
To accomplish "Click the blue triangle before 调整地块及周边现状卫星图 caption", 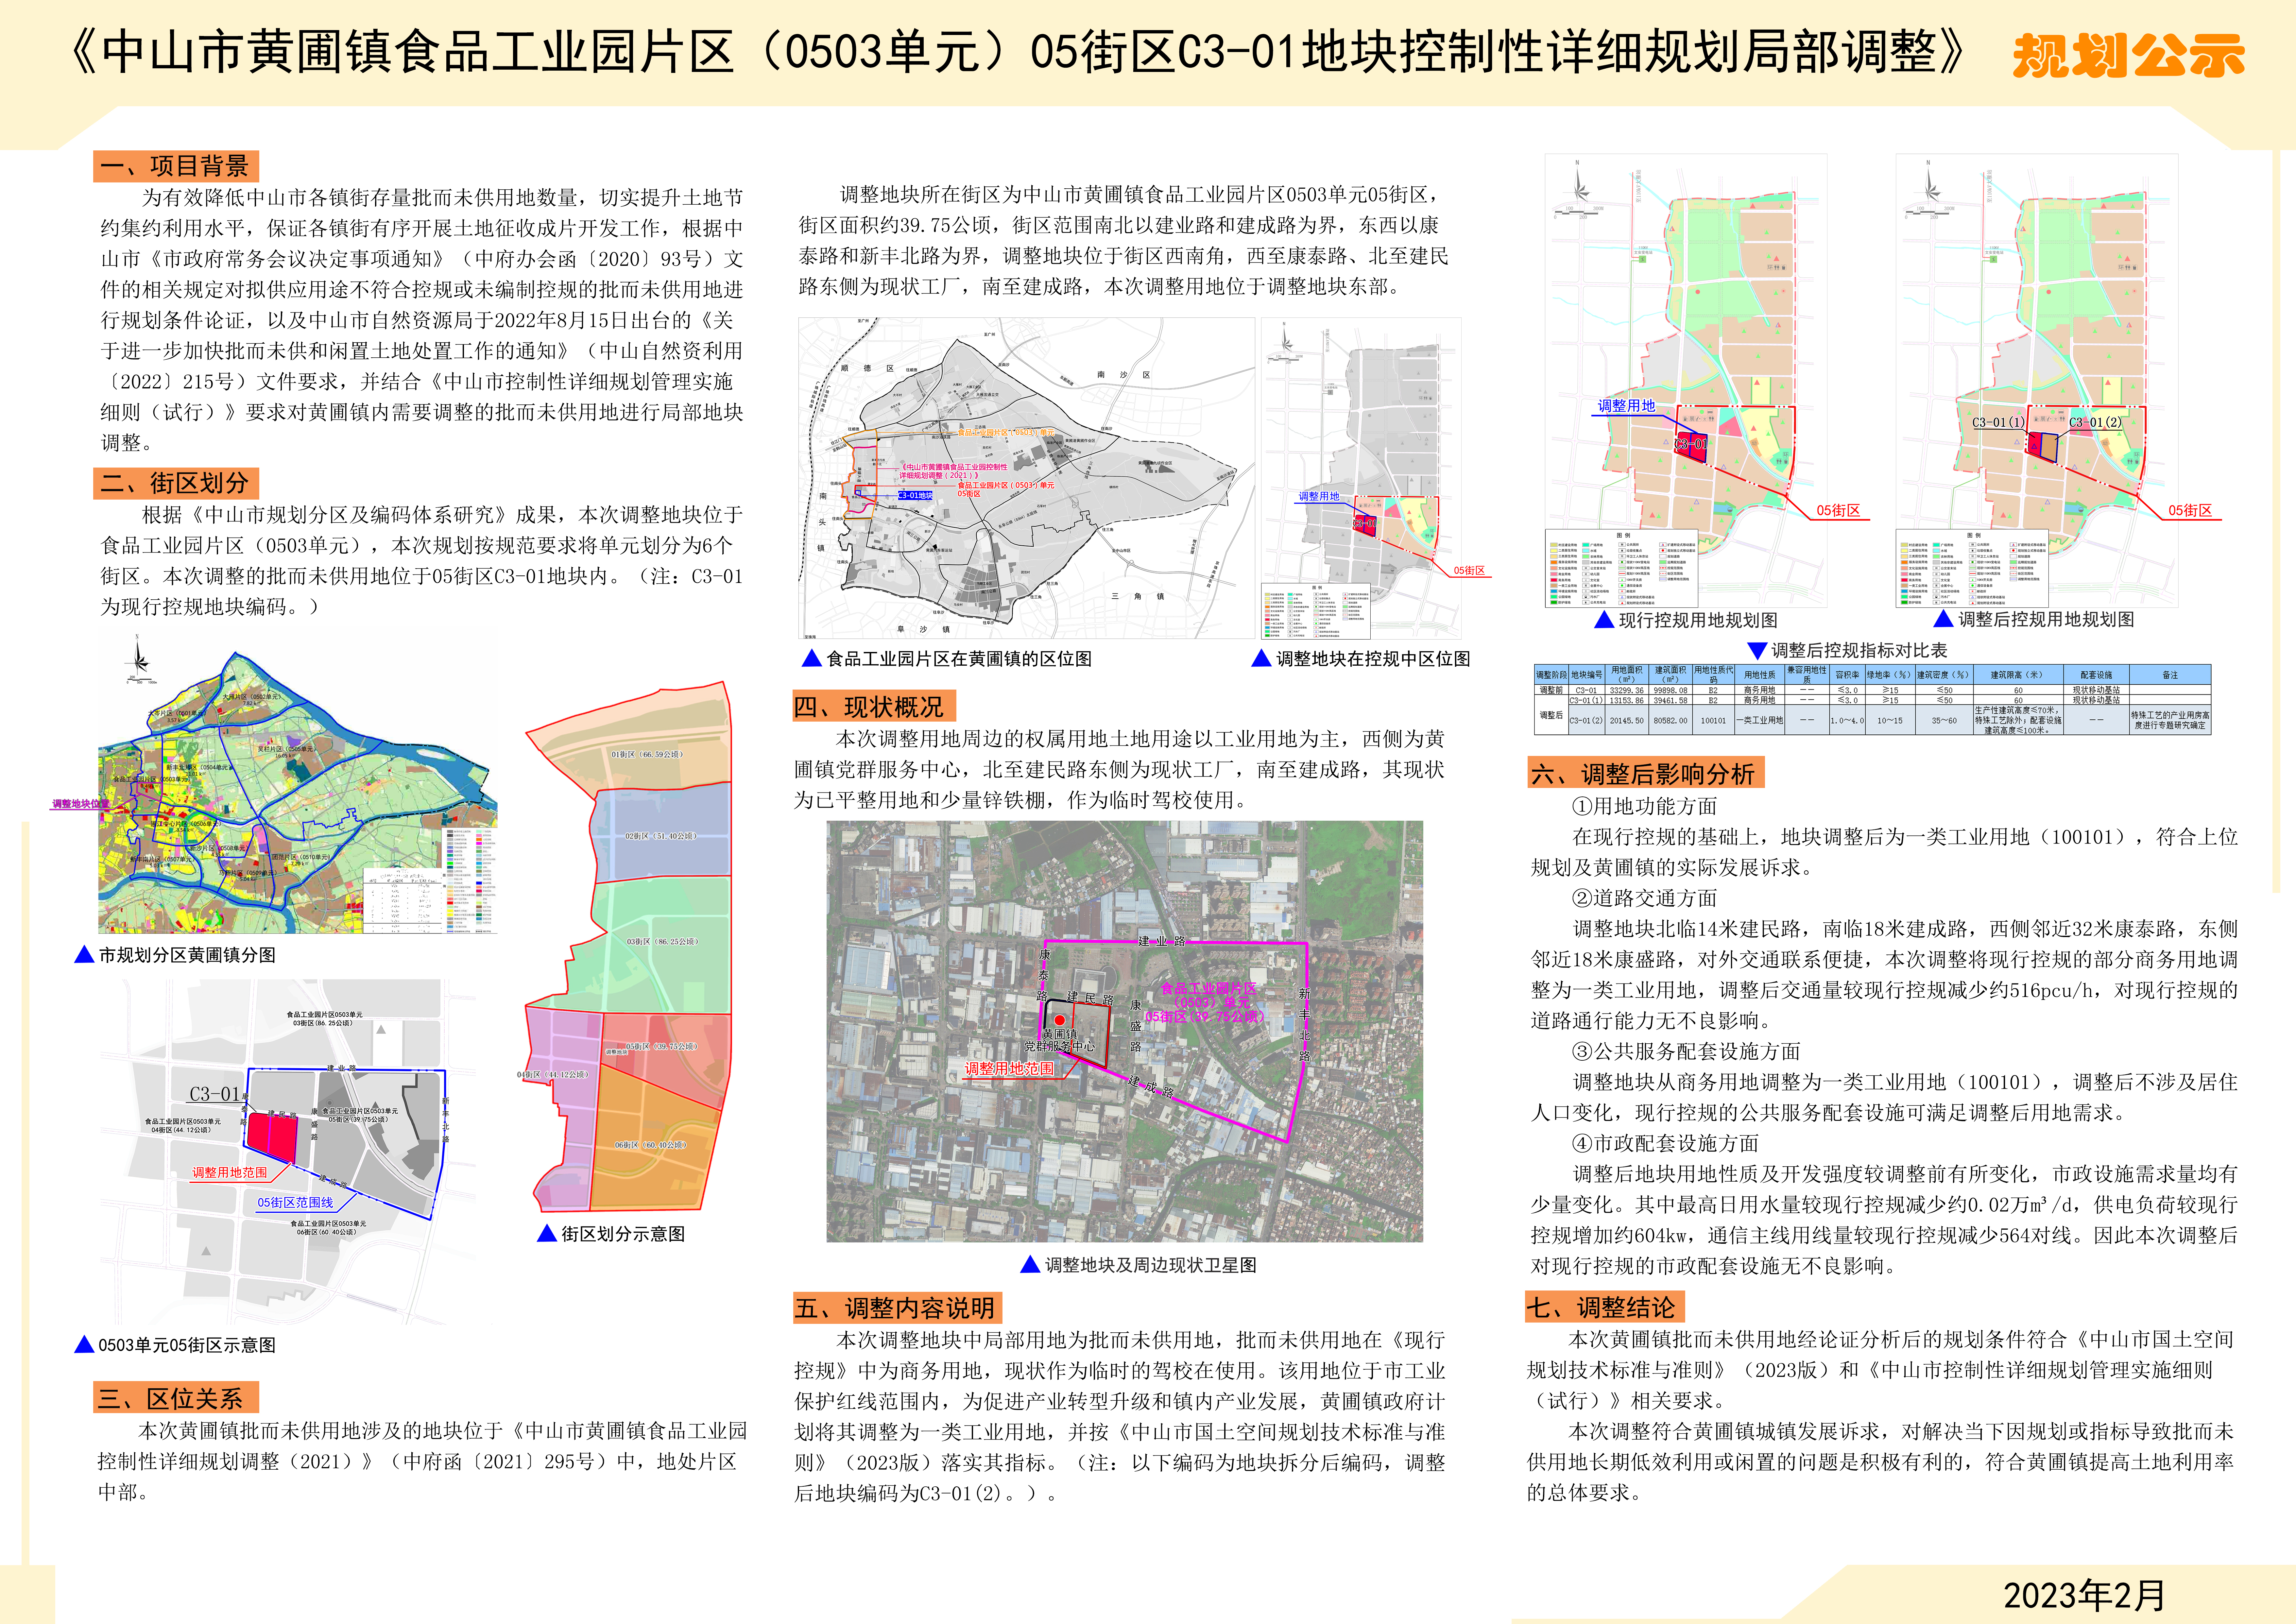I will [x=1030, y=1265].
